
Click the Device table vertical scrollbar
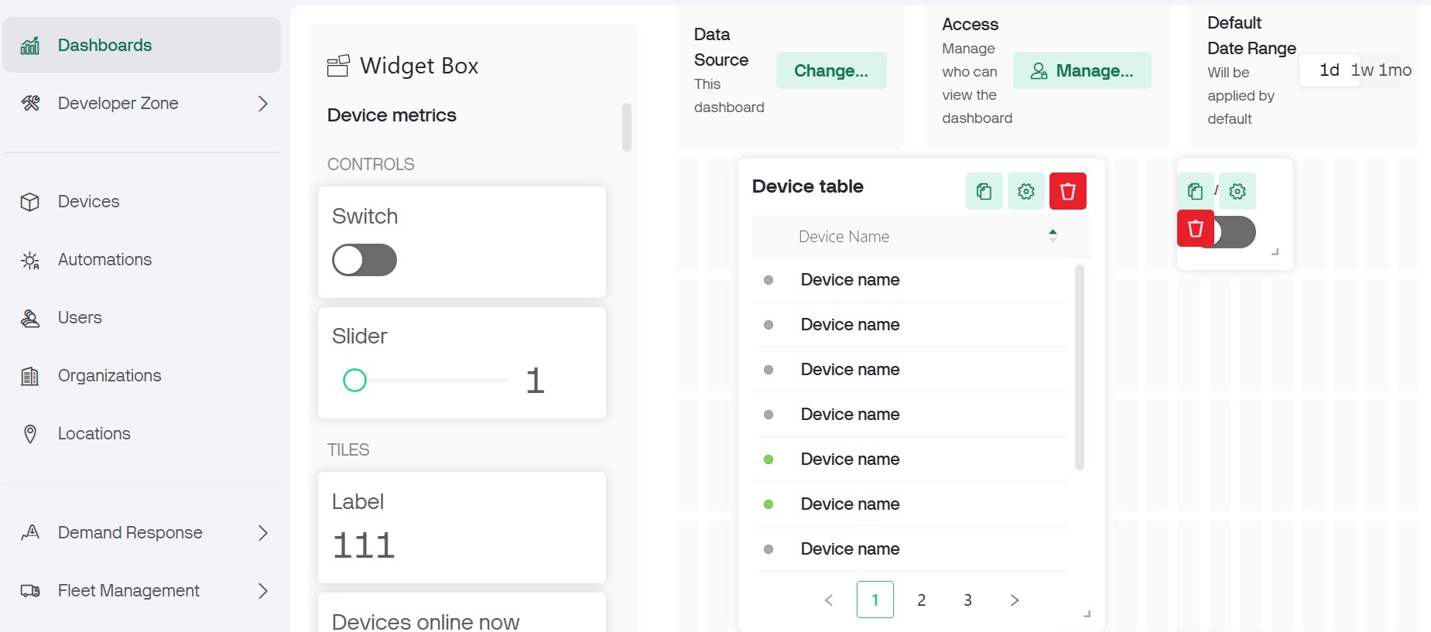coord(1080,367)
